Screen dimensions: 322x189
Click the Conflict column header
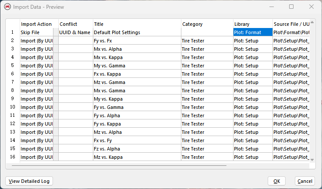pyautogui.click(x=75, y=24)
